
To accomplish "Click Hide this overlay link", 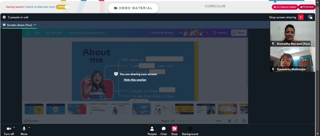I will point(135,80).
